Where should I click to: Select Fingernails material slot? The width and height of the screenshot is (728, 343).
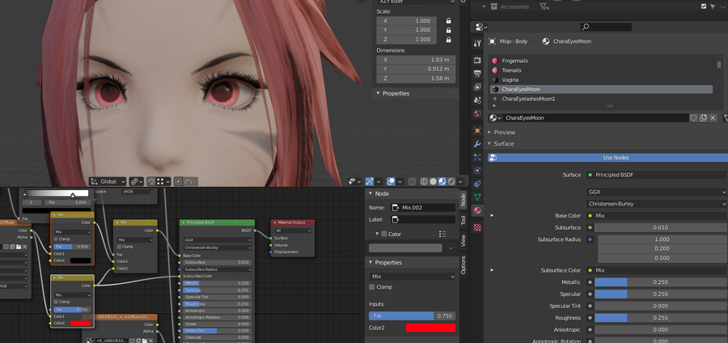[601, 61]
